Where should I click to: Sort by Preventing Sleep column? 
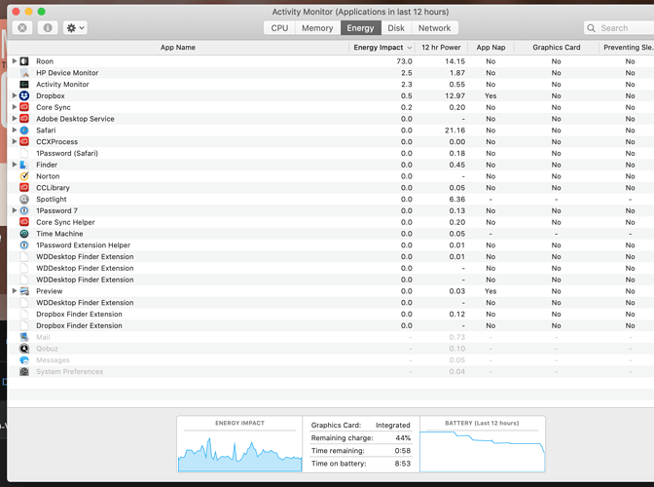(627, 48)
